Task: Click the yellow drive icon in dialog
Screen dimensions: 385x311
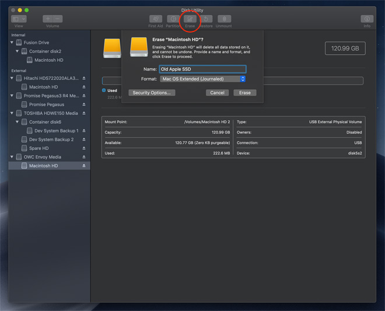Action: point(139,47)
